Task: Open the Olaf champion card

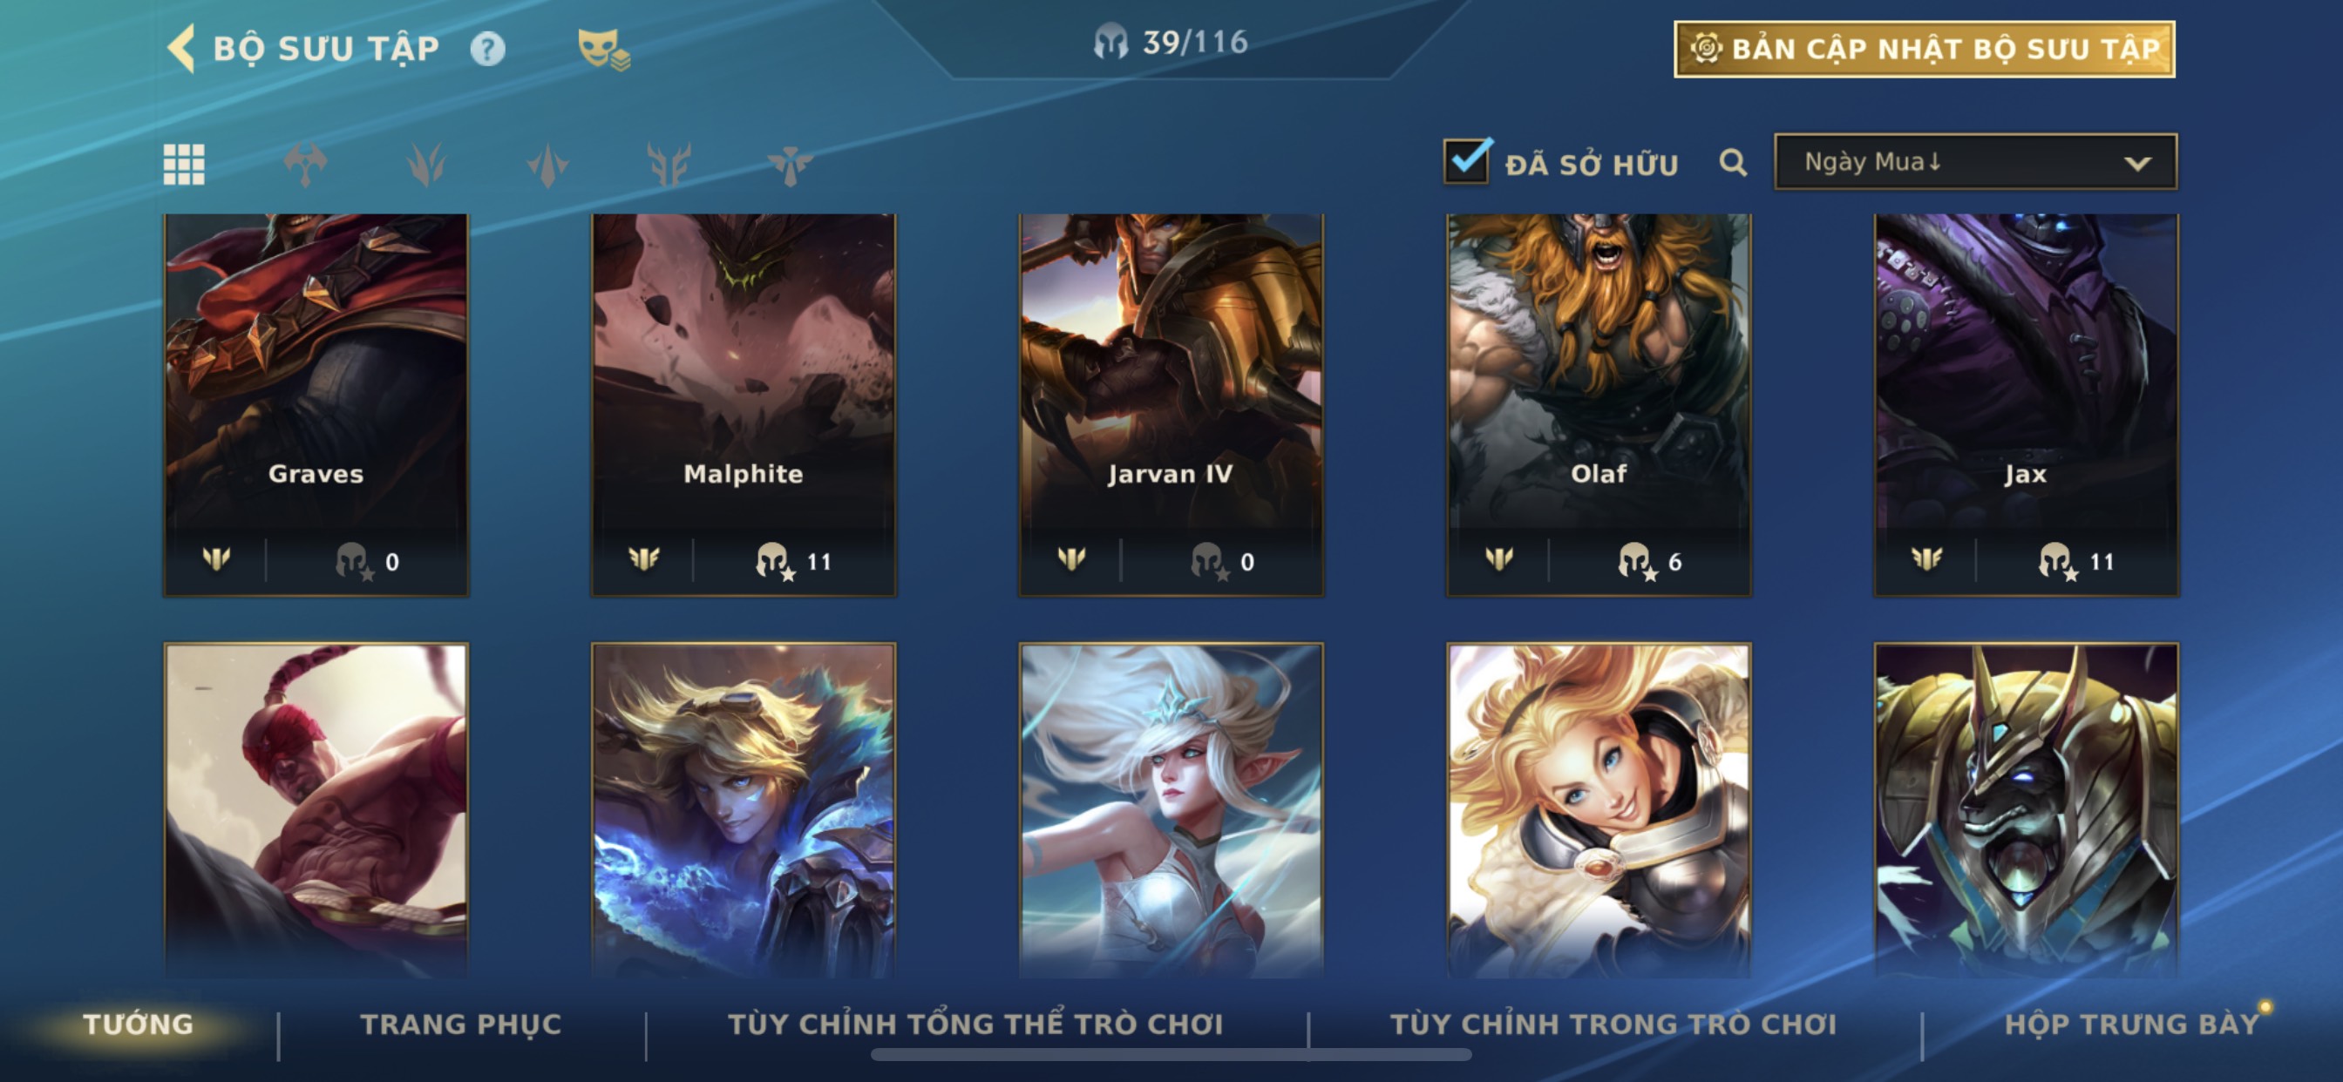Action: (x=1598, y=404)
